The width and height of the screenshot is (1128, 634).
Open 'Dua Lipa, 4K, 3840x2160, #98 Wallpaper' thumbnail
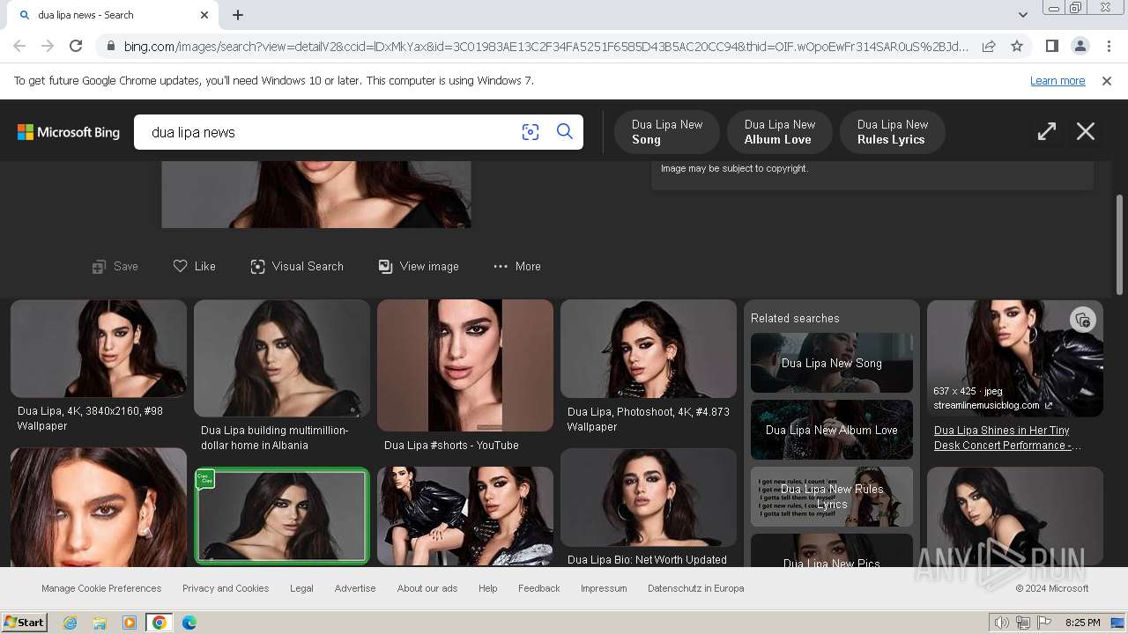(99, 349)
